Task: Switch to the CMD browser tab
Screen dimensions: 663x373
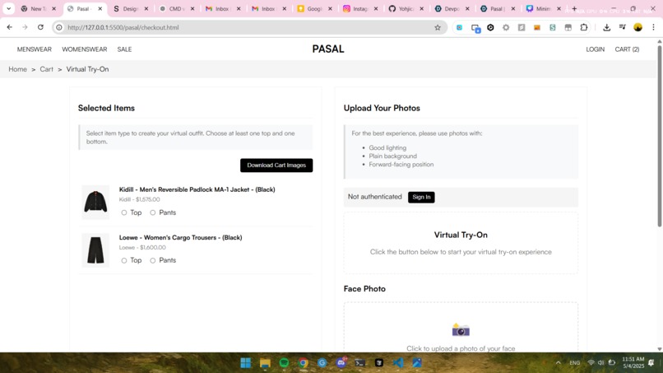Action: 176,8
